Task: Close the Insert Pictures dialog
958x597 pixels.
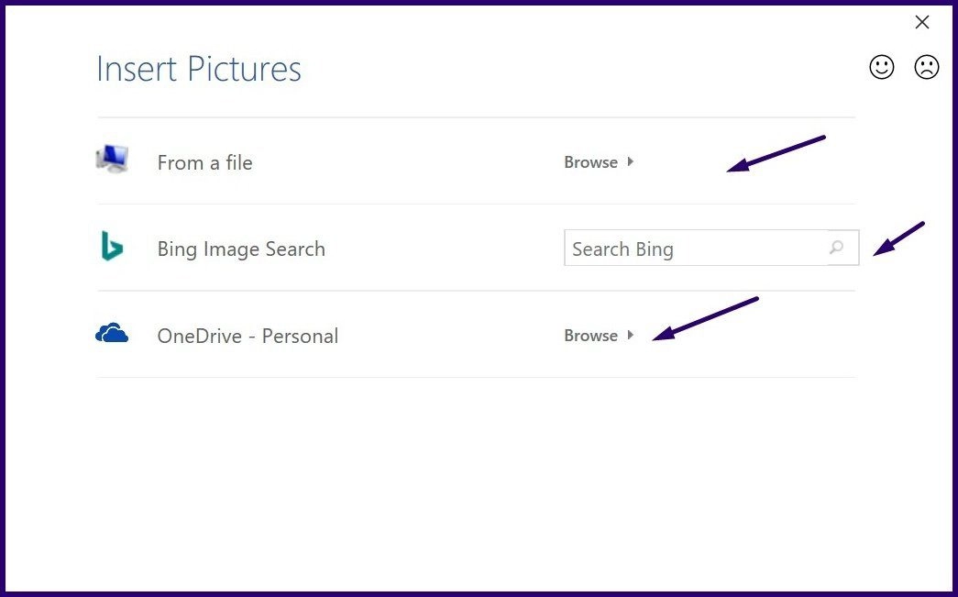Action: point(922,22)
